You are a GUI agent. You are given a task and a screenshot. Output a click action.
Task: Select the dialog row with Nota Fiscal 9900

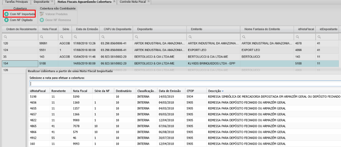click(185, 120)
